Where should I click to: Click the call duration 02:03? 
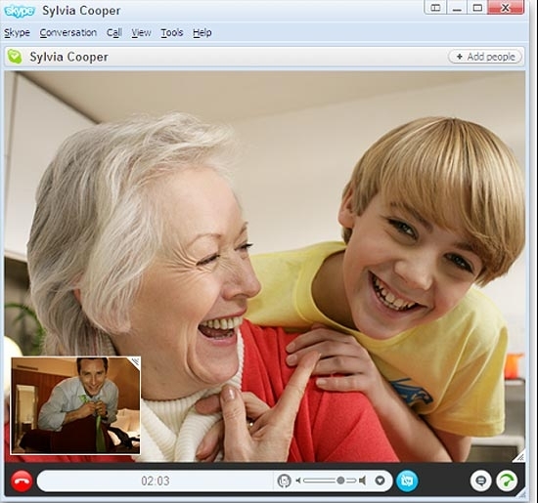click(x=156, y=482)
